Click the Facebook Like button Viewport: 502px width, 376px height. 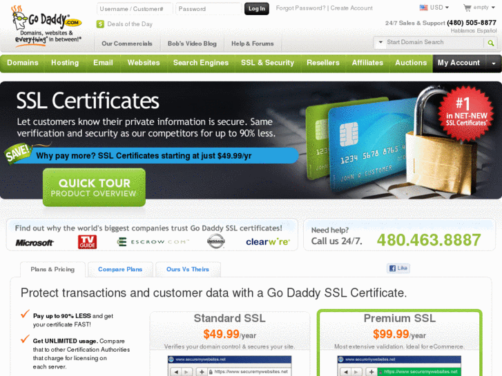pyautogui.click(x=398, y=268)
